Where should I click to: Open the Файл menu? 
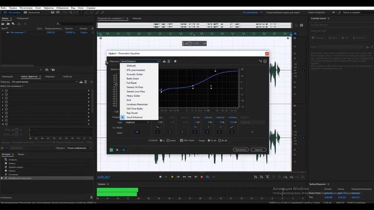pos(4,8)
